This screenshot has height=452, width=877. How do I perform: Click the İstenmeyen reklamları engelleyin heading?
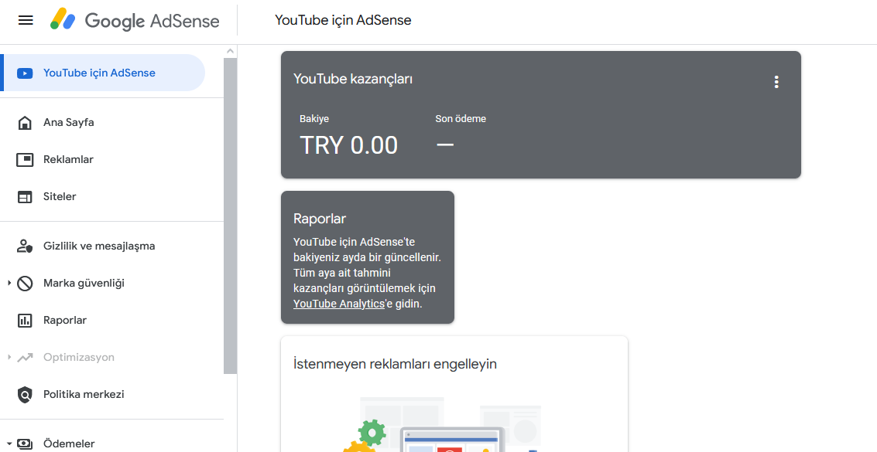pos(395,365)
